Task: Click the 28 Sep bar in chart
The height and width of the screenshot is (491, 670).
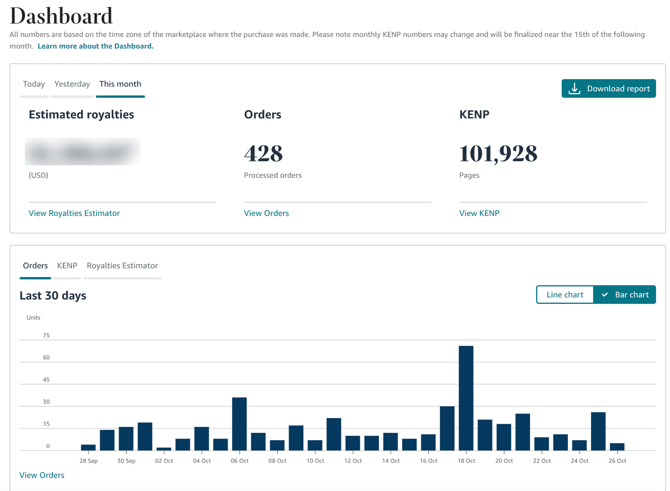Action: 88,447
